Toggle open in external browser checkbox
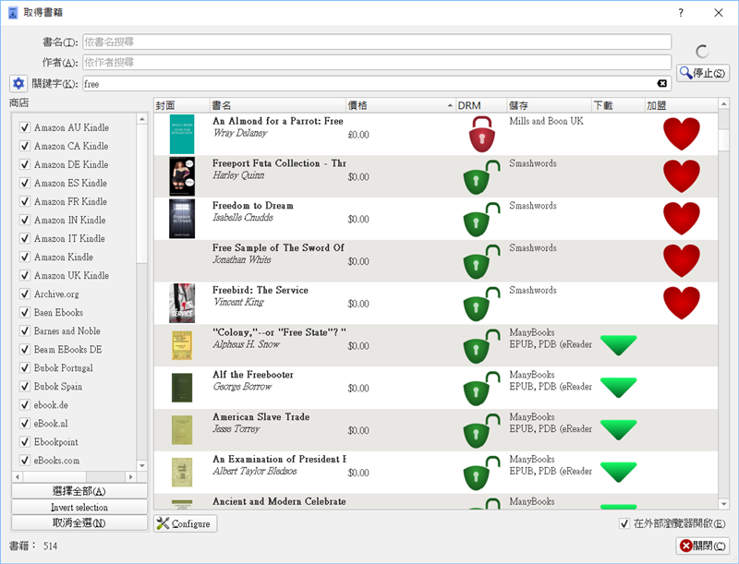Image resolution: width=739 pixels, height=564 pixels. 624,523
